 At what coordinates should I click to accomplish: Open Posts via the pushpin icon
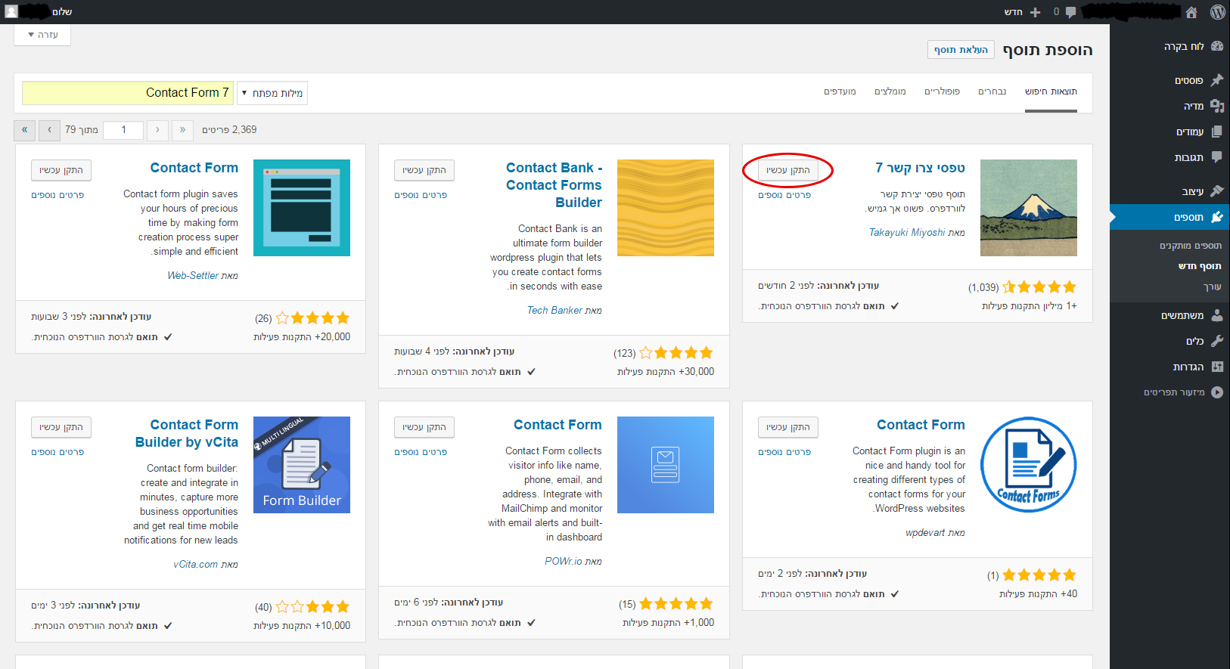pyautogui.click(x=1216, y=80)
